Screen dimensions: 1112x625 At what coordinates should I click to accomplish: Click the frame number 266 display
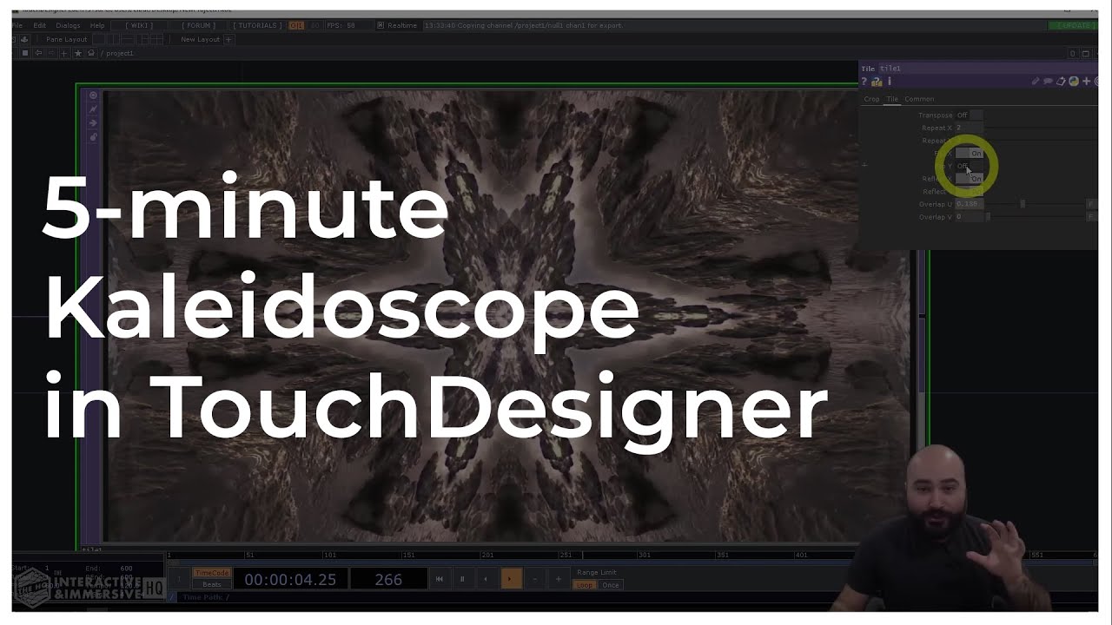[x=388, y=579]
